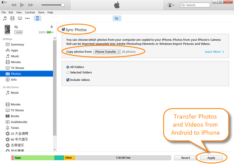This screenshot has width=234, height=164.
Task: Click sidebar scrollbar down arrow
Action: [x=54, y=150]
